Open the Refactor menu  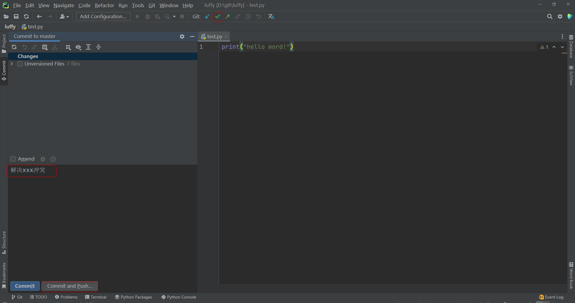point(105,5)
